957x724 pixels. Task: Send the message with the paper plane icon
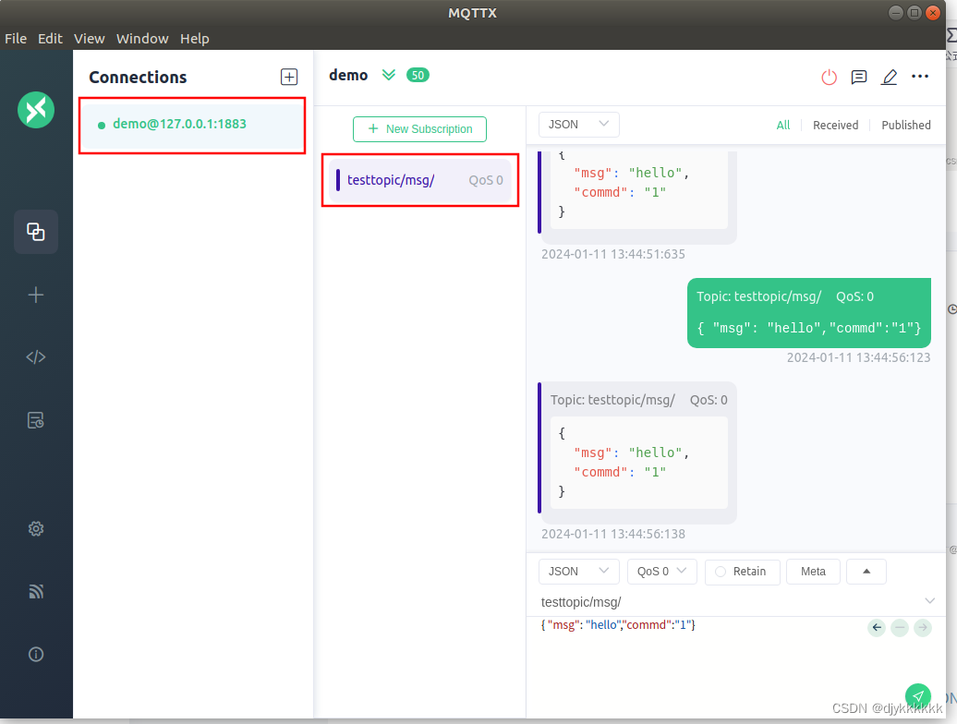click(917, 695)
